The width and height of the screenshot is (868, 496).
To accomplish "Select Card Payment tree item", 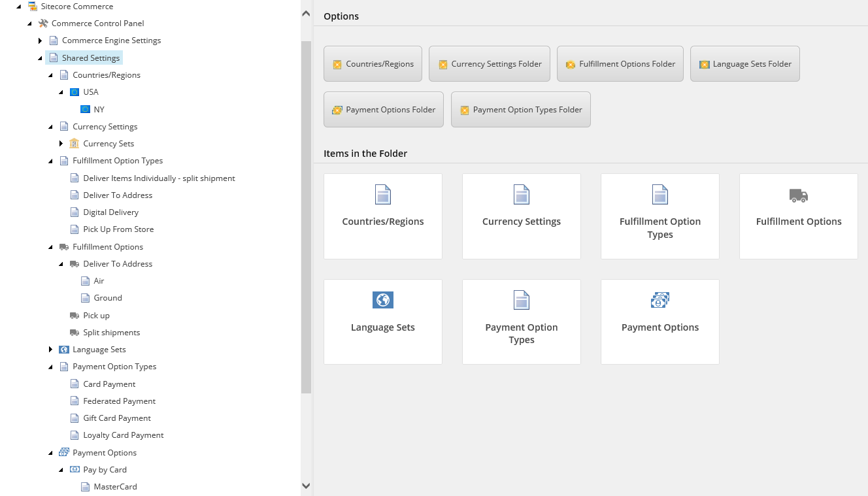I will pos(109,384).
